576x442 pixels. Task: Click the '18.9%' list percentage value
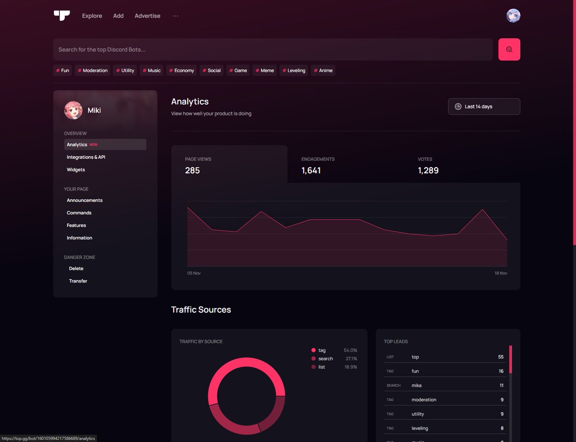tap(351, 367)
